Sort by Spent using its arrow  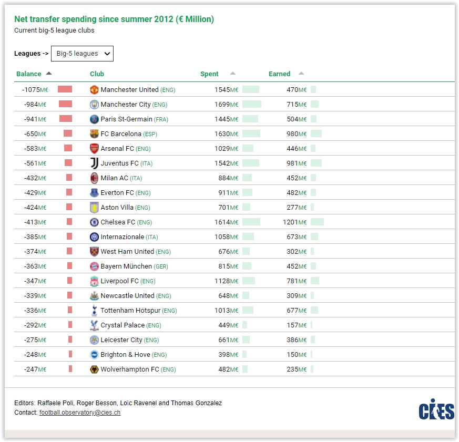pos(233,74)
